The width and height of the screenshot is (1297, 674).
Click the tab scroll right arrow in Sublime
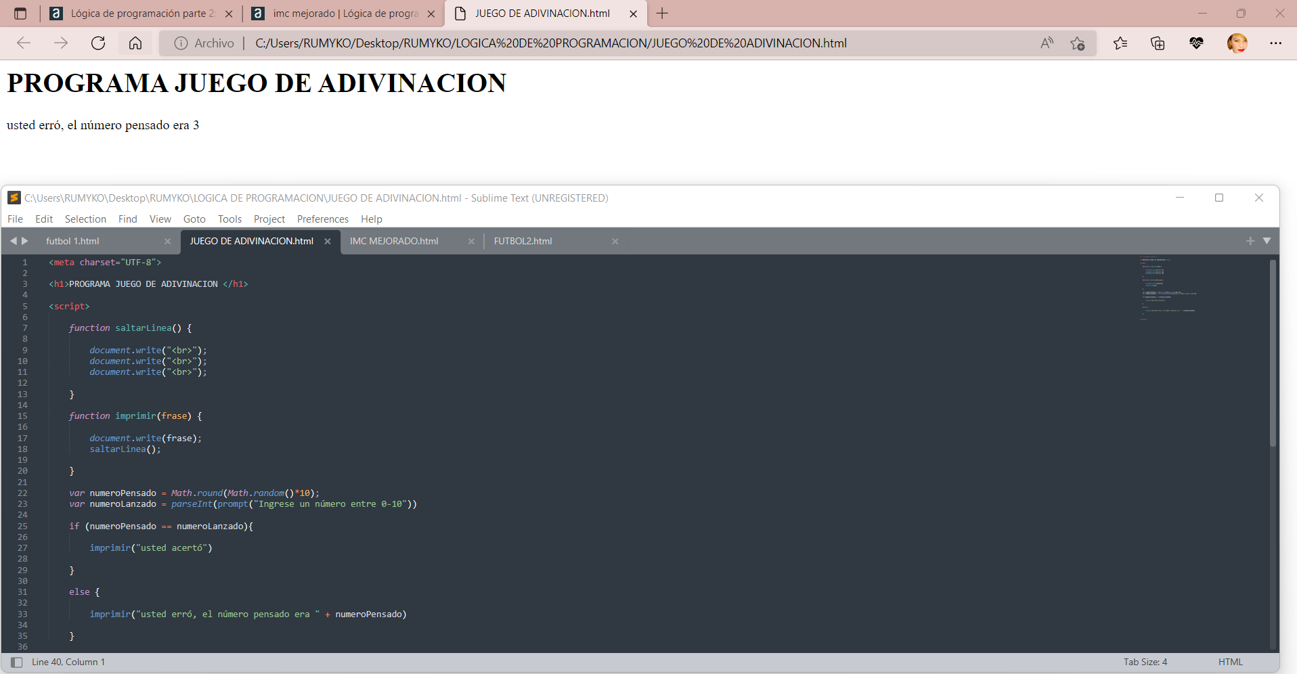coord(25,241)
